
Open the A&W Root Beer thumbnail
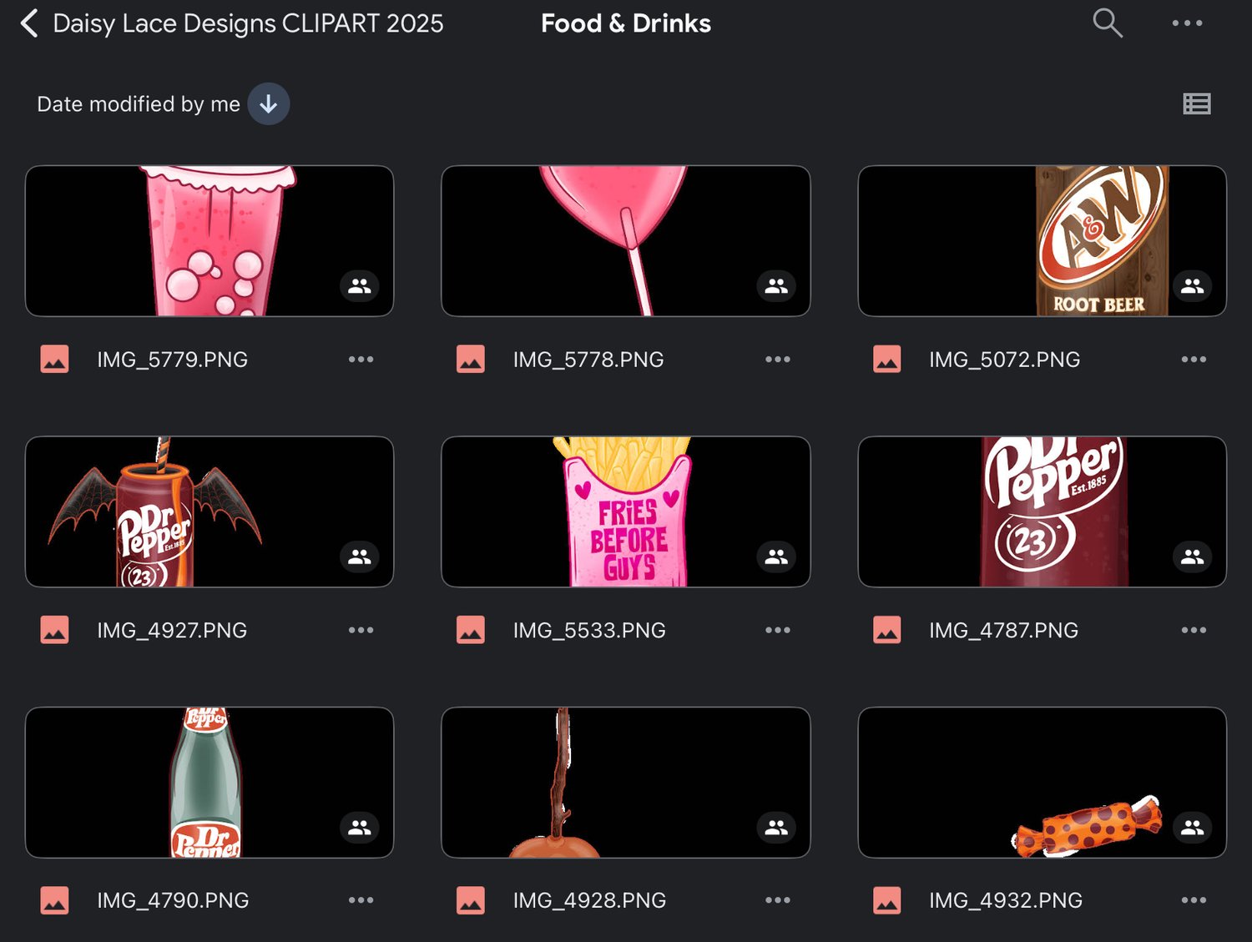[1042, 241]
